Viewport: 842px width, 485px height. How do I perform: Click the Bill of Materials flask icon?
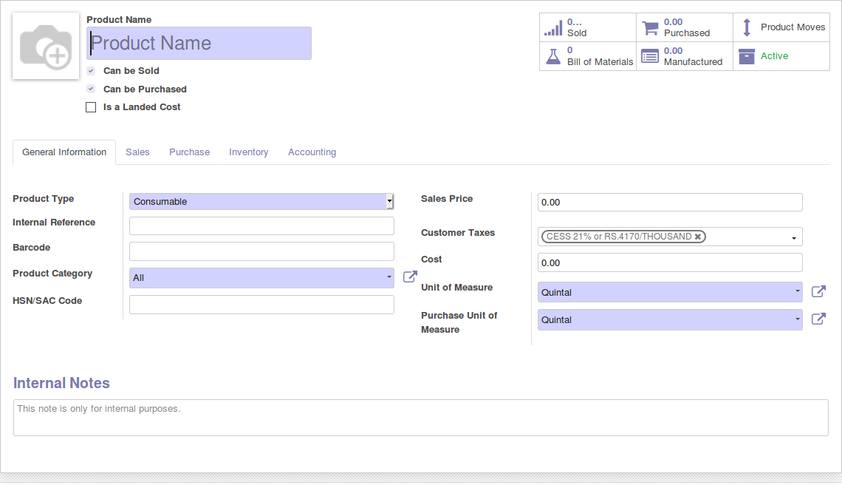pyautogui.click(x=552, y=56)
